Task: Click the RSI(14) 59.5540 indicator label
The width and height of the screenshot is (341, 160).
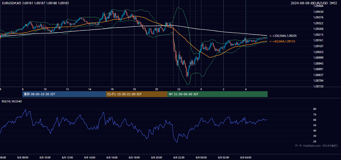Action: pos(12,101)
